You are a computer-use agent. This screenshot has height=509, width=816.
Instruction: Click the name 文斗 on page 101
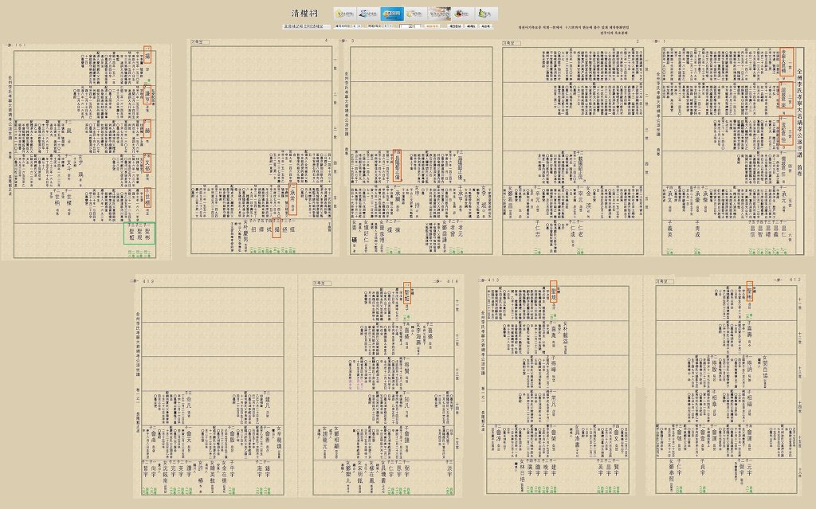click(x=69, y=166)
